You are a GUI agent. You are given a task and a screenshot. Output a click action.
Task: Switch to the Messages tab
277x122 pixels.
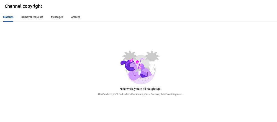[57, 17]
